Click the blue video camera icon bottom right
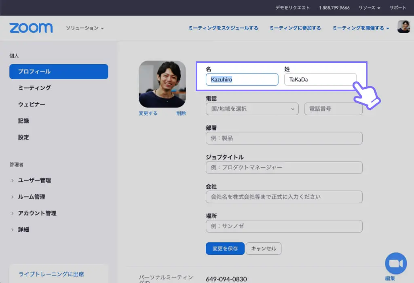 pyautogui.click(x=395, y=263)
